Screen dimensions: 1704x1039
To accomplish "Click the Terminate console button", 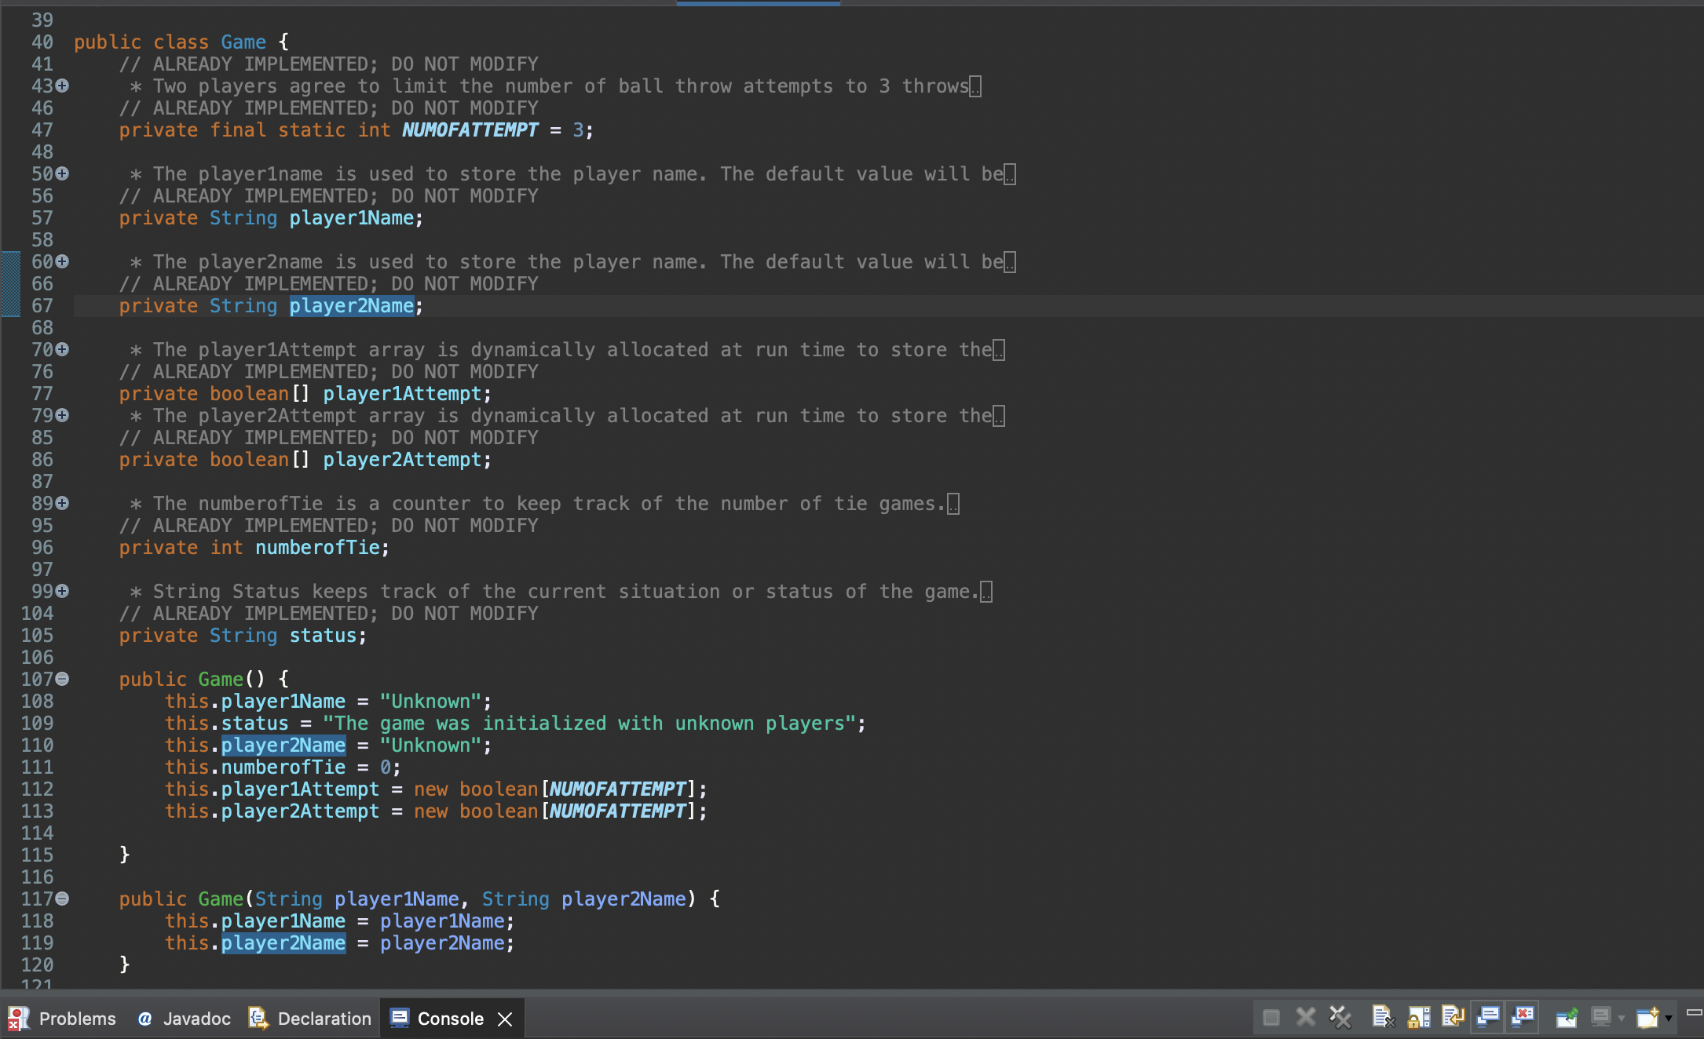I will point(1271,1018).
